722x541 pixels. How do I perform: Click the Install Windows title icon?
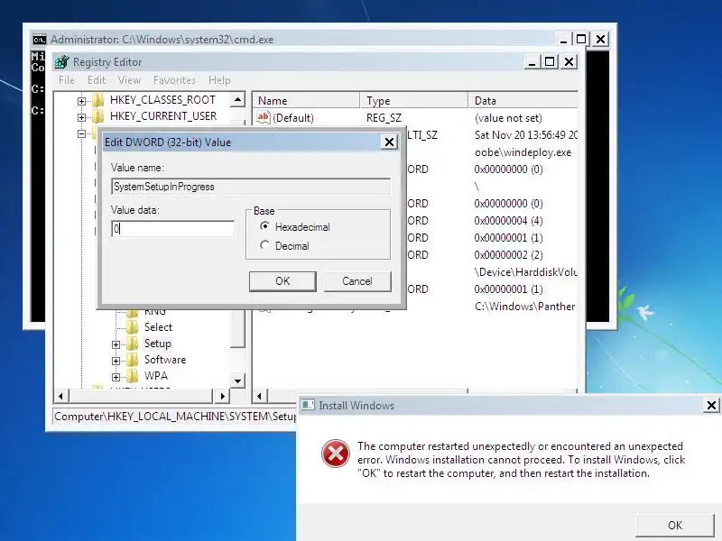coord(308,405)
